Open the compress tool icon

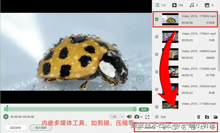coord(164,128)
